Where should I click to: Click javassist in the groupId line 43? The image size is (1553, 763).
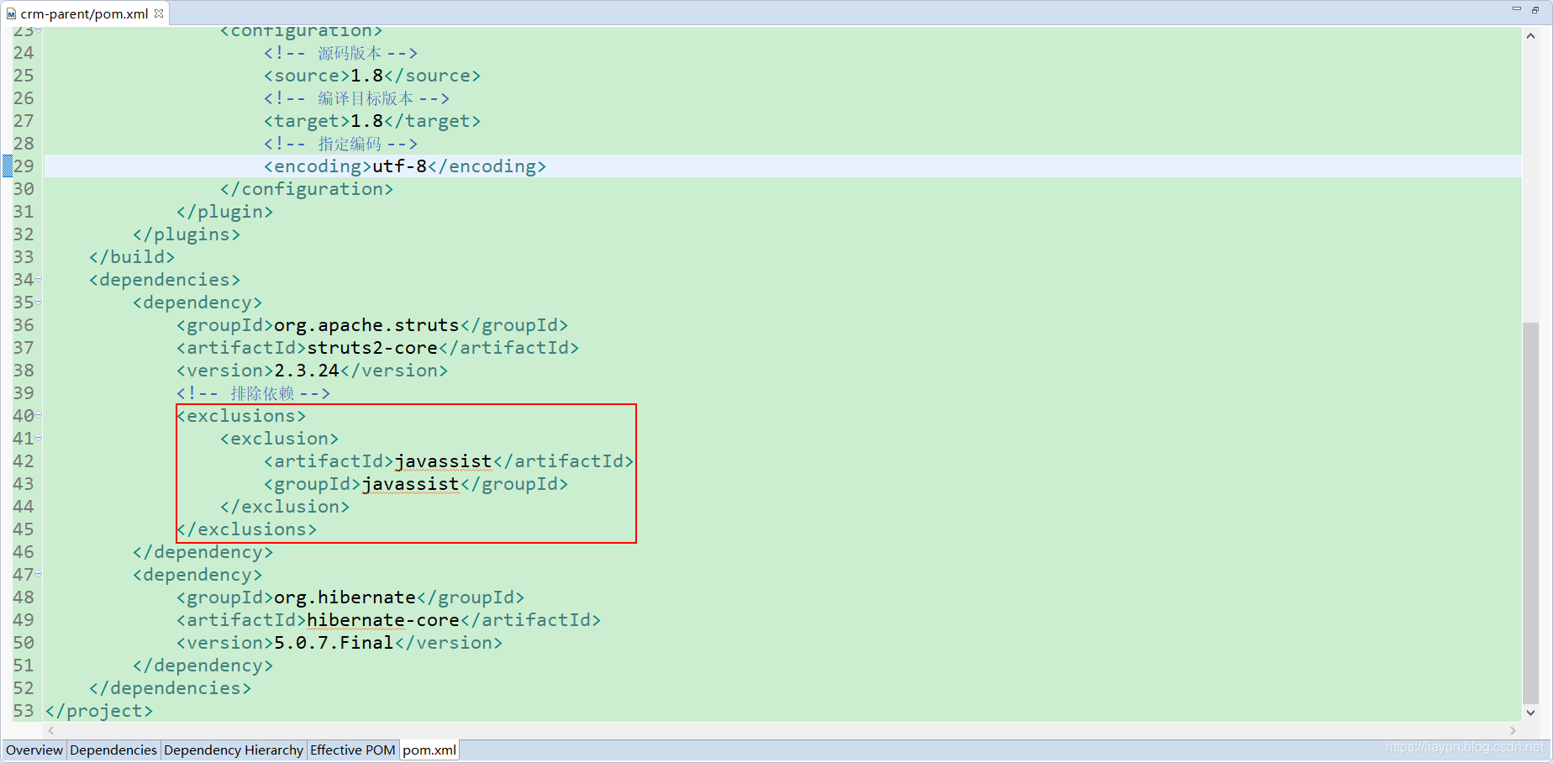click(x=410, y=484)
